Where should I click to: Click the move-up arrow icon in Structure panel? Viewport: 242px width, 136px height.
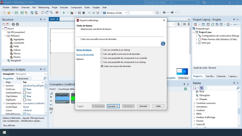[13, 24]
